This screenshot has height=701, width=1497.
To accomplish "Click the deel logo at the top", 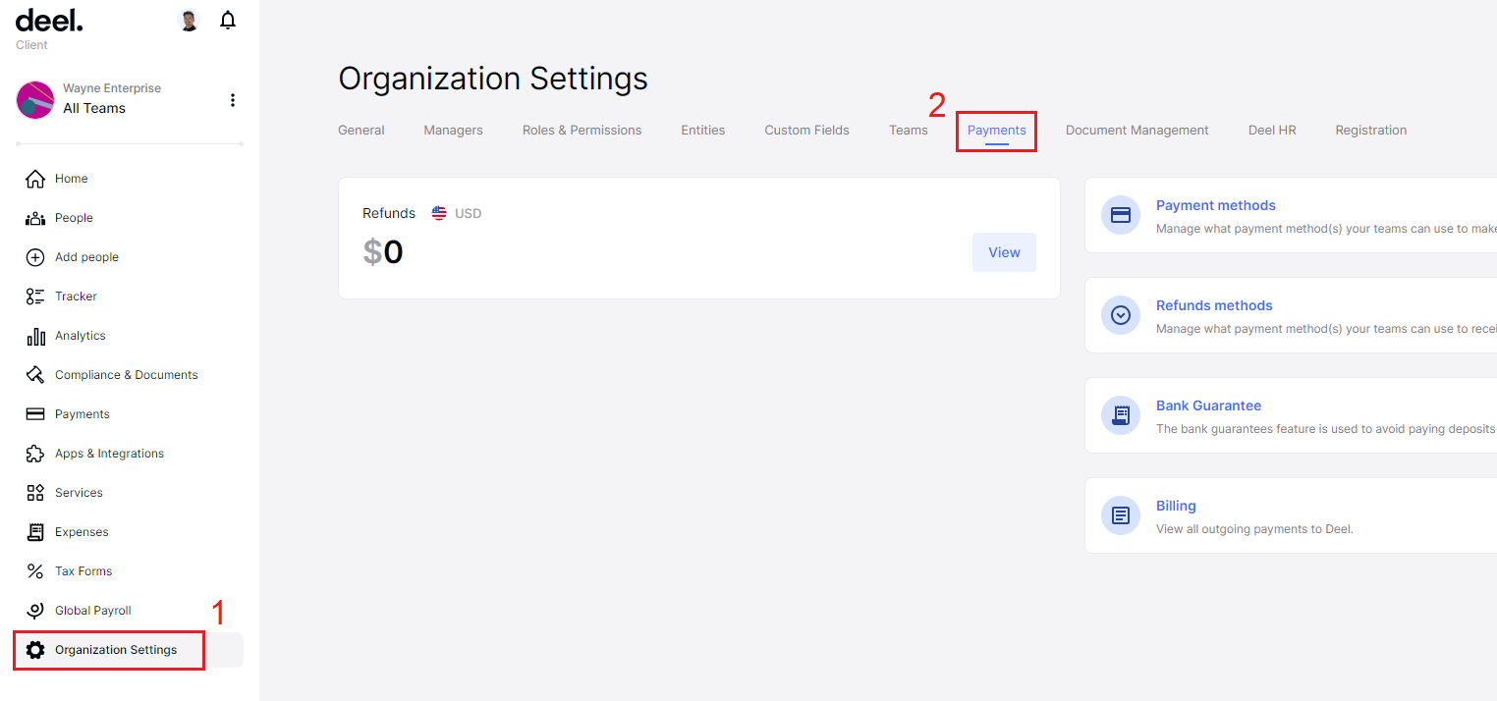I will pyautogui.click(x=48, y=19).
